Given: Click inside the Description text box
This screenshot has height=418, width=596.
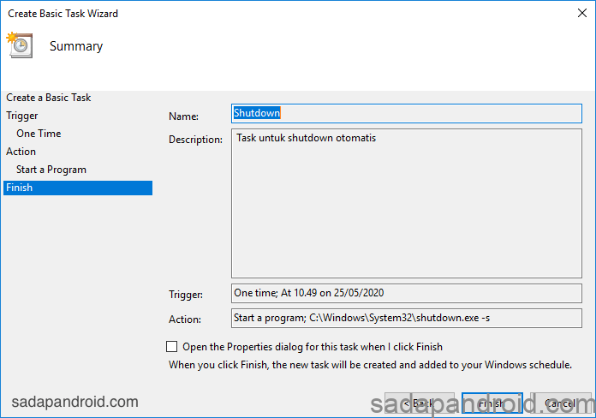Looking at the screenshot, I should click(406, 204).
